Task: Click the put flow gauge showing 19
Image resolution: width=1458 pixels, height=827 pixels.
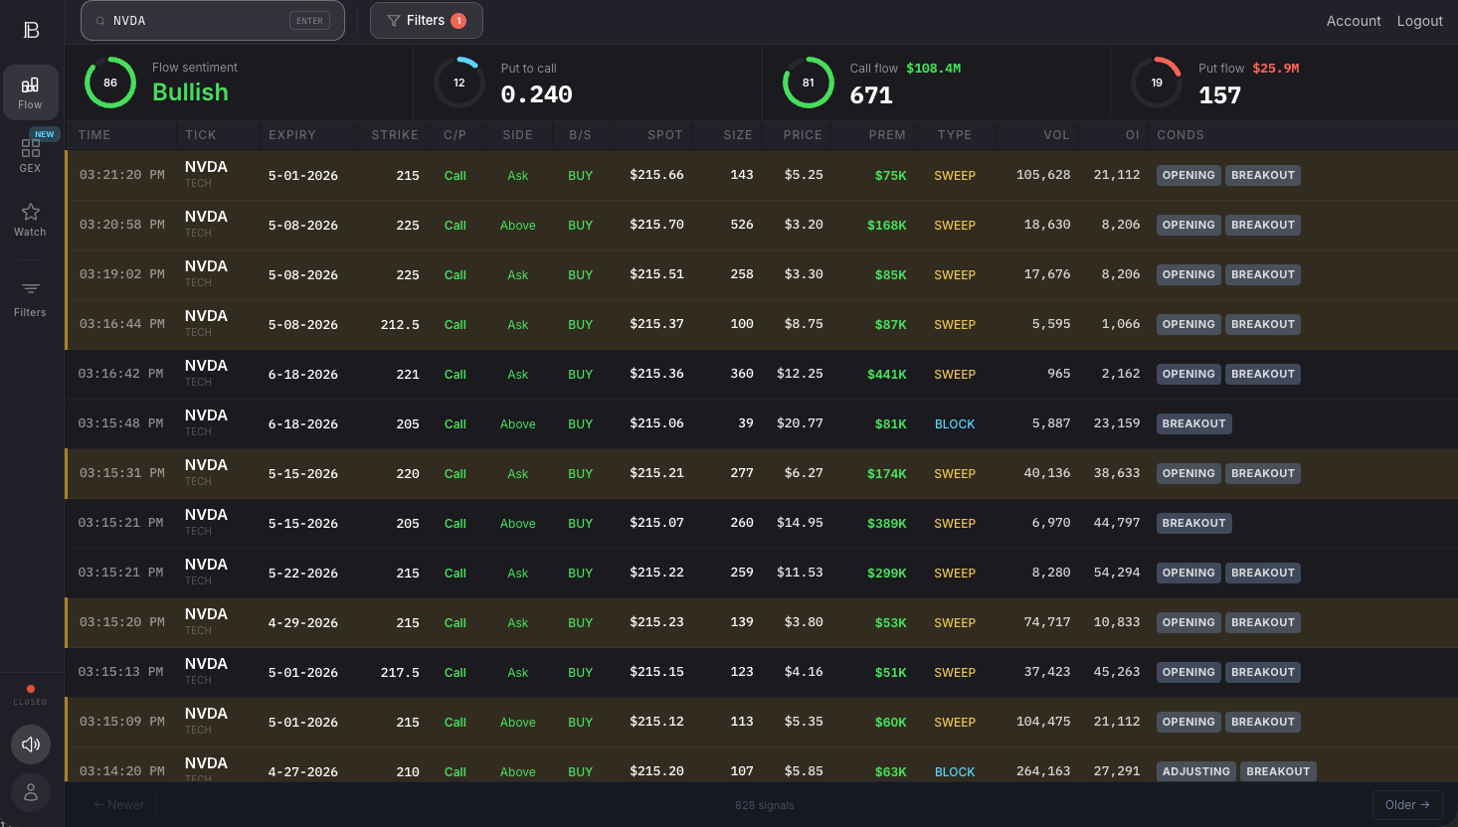Action: tap(1157, 83)
